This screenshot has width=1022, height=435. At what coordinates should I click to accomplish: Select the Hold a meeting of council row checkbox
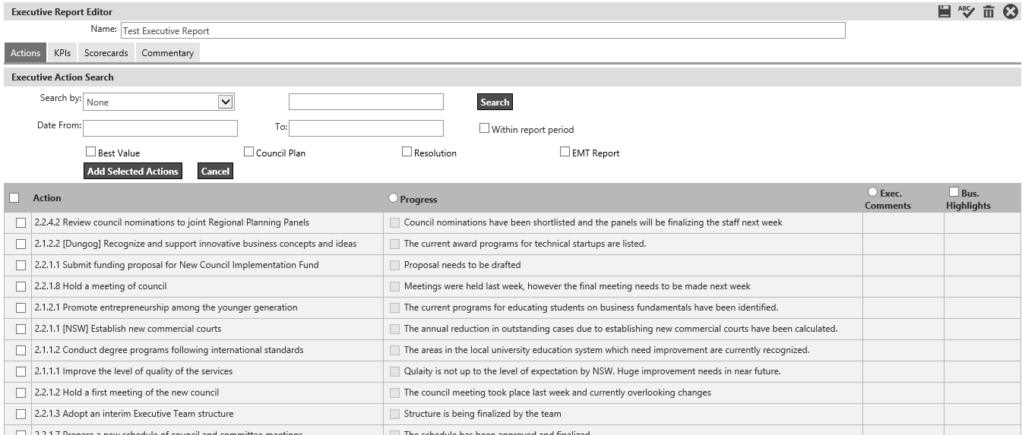pos(21,286)
